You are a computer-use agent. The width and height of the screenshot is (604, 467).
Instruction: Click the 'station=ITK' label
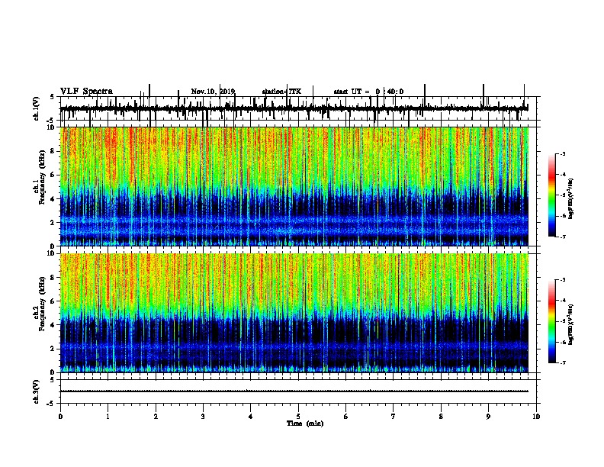coord(281,92)
